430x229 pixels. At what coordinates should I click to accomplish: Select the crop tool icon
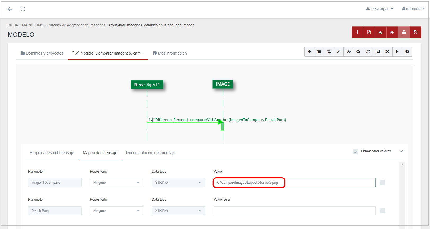click(329, 52)
